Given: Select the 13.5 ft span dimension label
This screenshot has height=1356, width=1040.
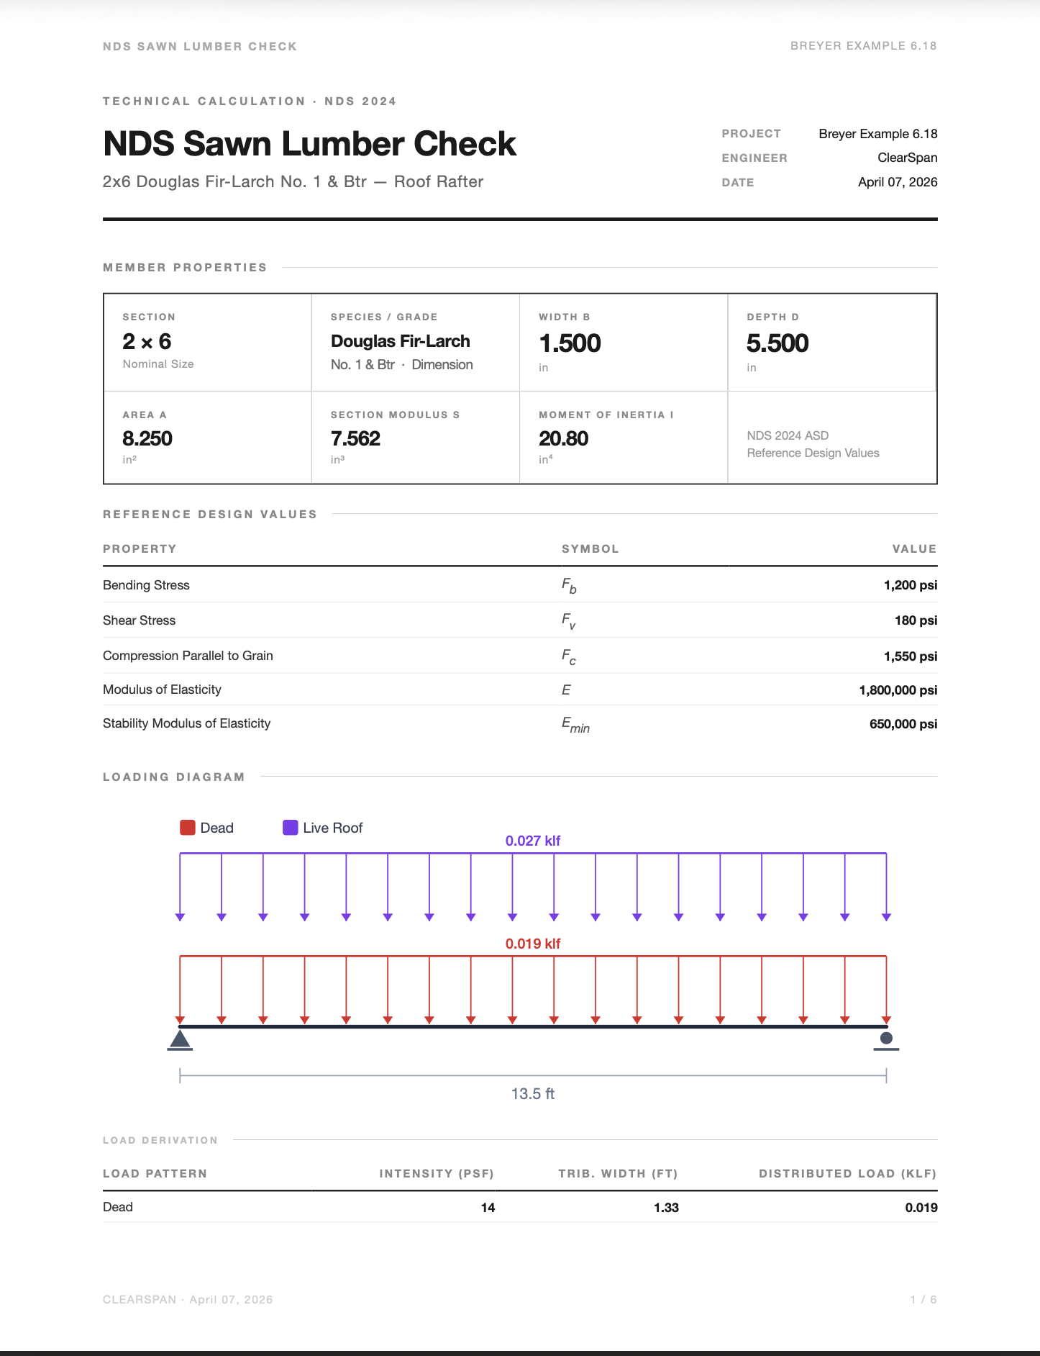Looking at the screenshot, I should coord(532,1093).
